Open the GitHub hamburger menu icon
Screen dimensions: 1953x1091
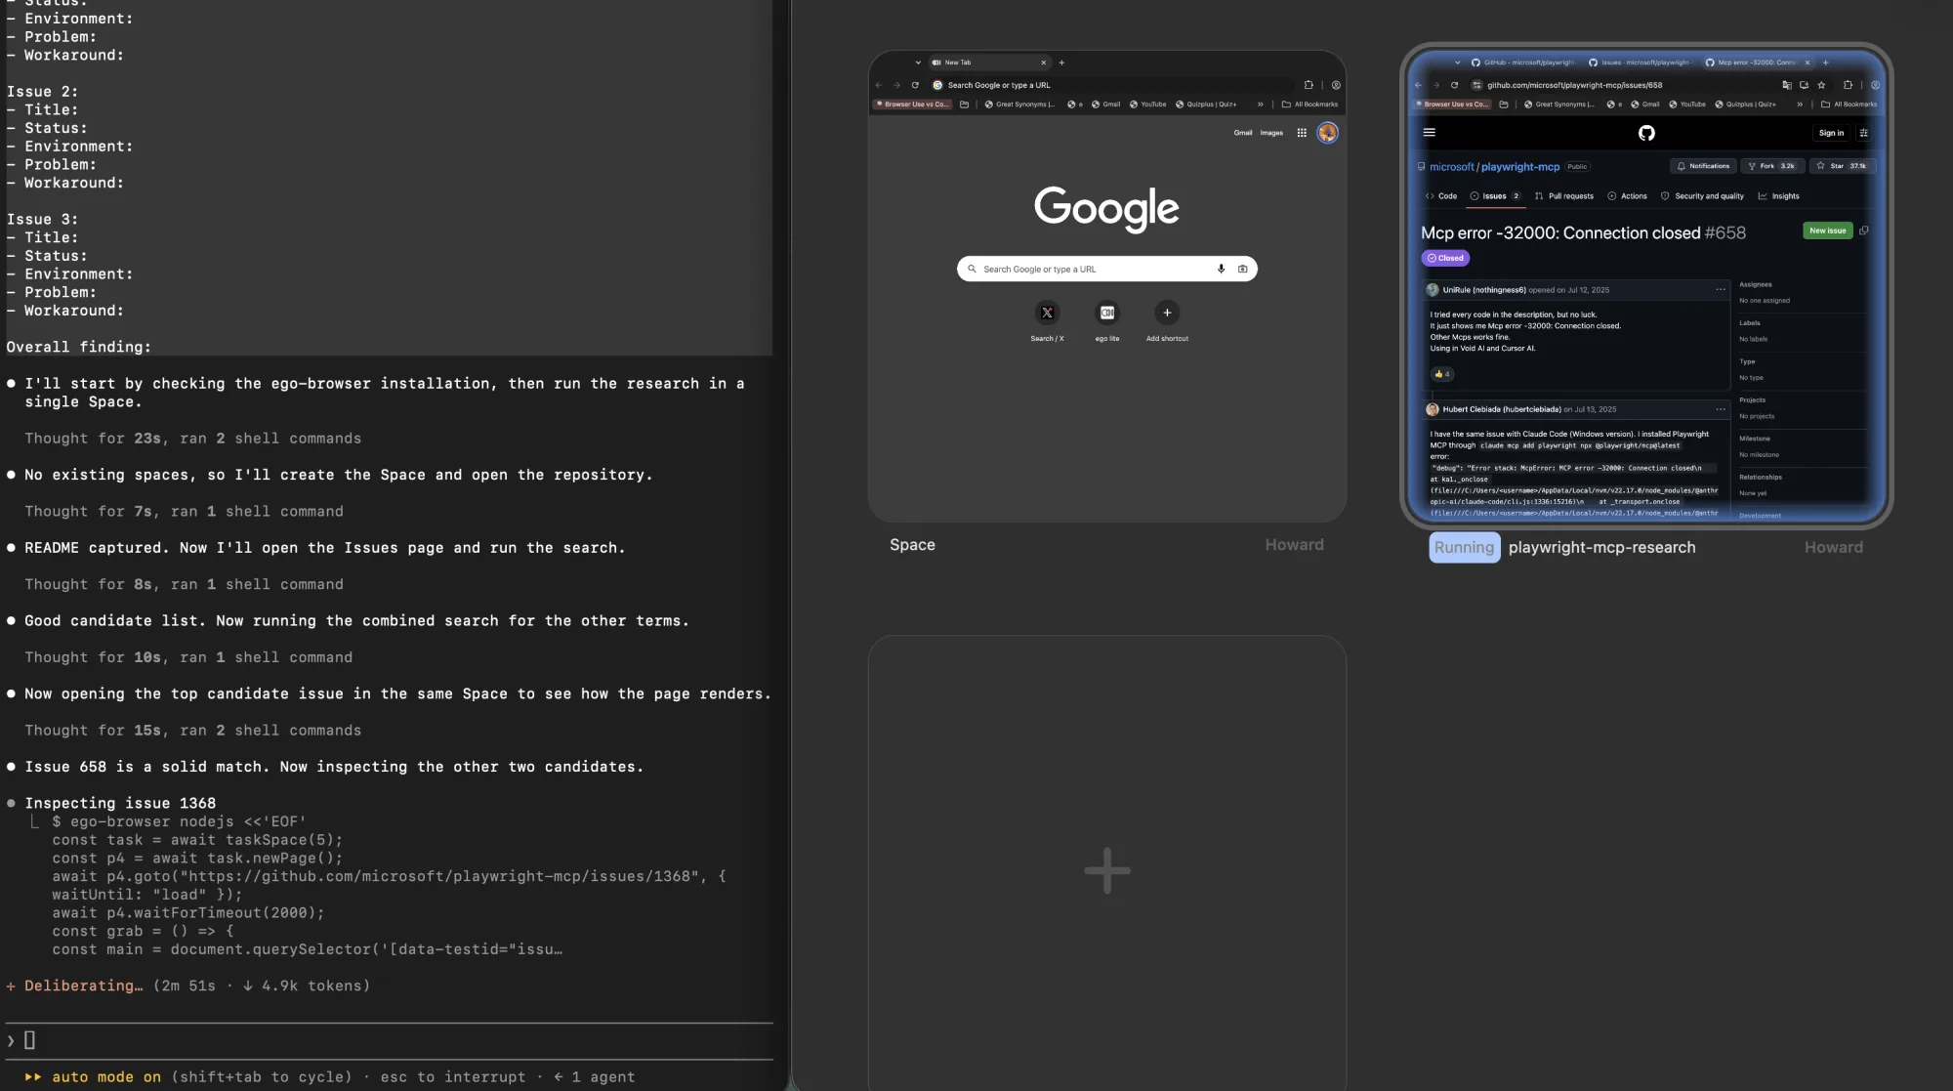pos(1430,133)
